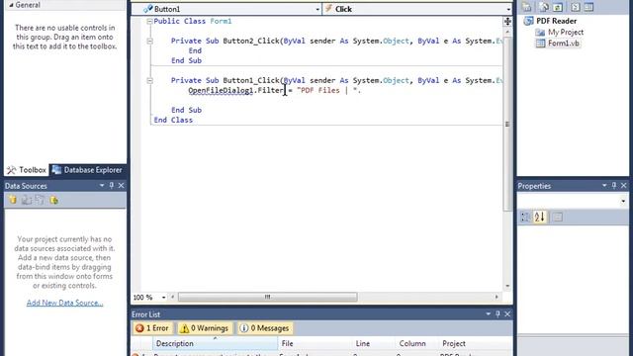
Task: Click Alphabetical sort icon in Properties
Action: tap(540, 218)
